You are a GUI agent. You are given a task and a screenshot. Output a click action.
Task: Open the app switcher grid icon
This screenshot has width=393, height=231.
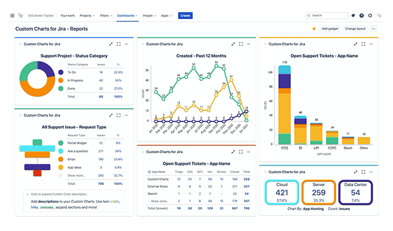(12, 15)
